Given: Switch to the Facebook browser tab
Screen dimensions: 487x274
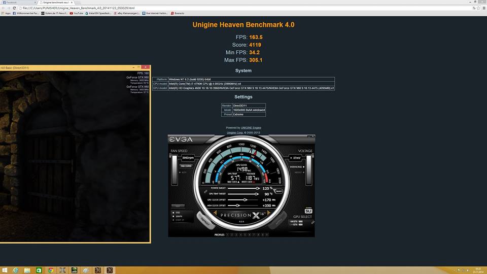Looking at the screenshot, I should pos(19,2).
